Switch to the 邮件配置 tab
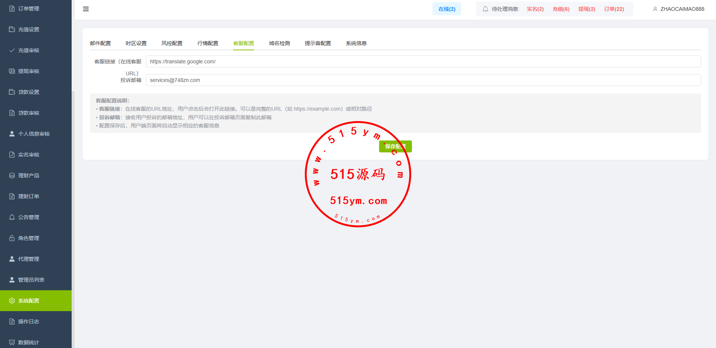This screenshot has height=348, width=716. [x=100, y=43]
